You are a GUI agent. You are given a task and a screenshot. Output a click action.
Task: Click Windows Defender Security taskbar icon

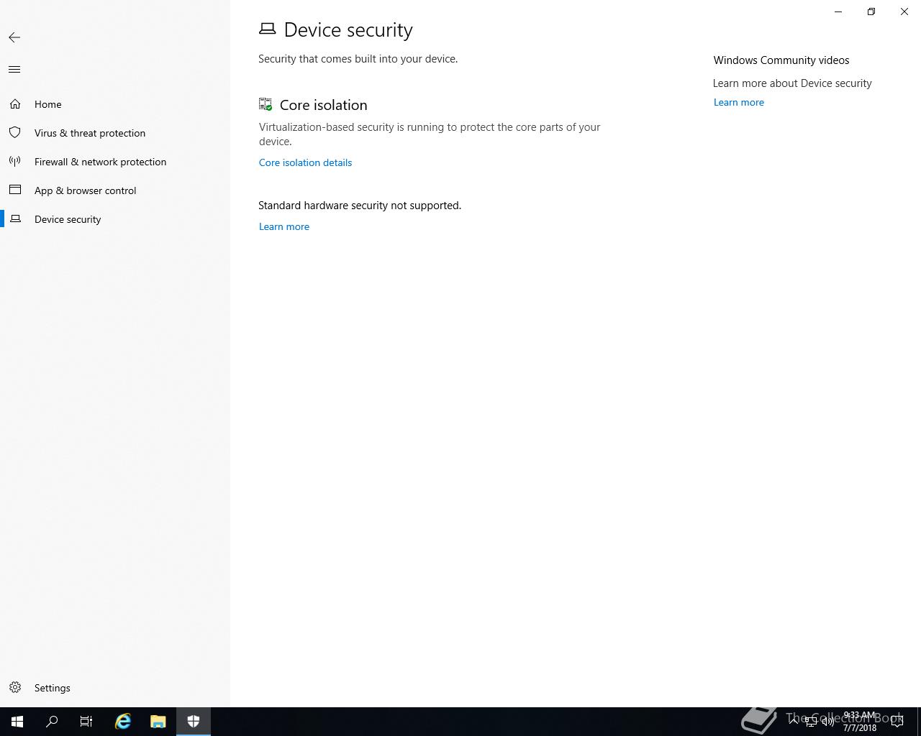[x=194, y=722]
